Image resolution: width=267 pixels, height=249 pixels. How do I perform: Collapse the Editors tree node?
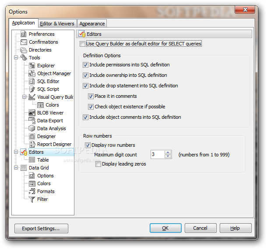coord(16,152)
